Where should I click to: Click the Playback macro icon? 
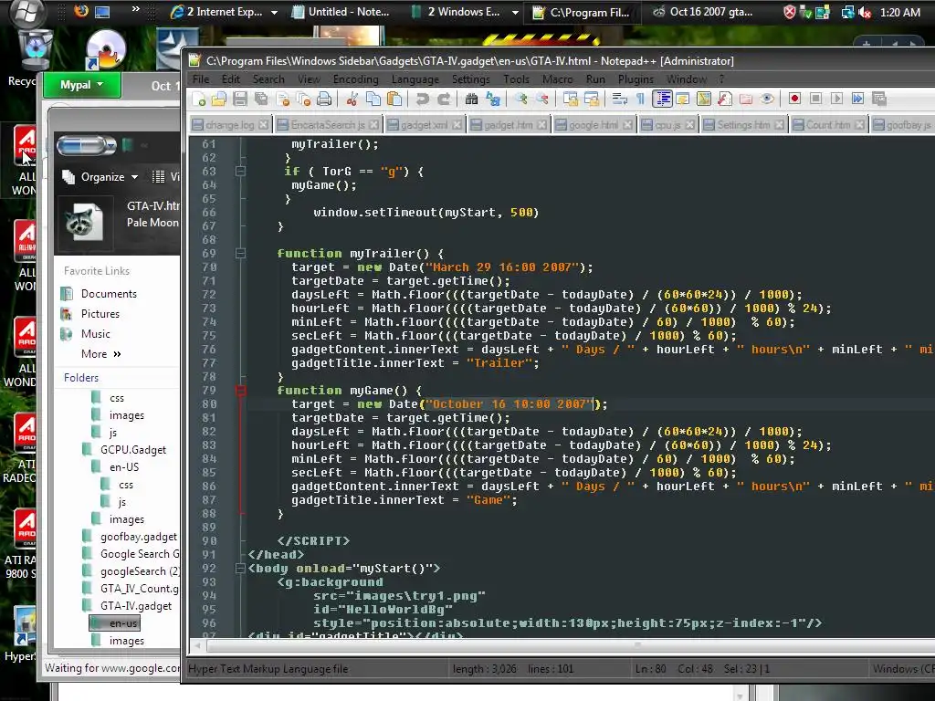pyautogui.click(x=836, y=99)
